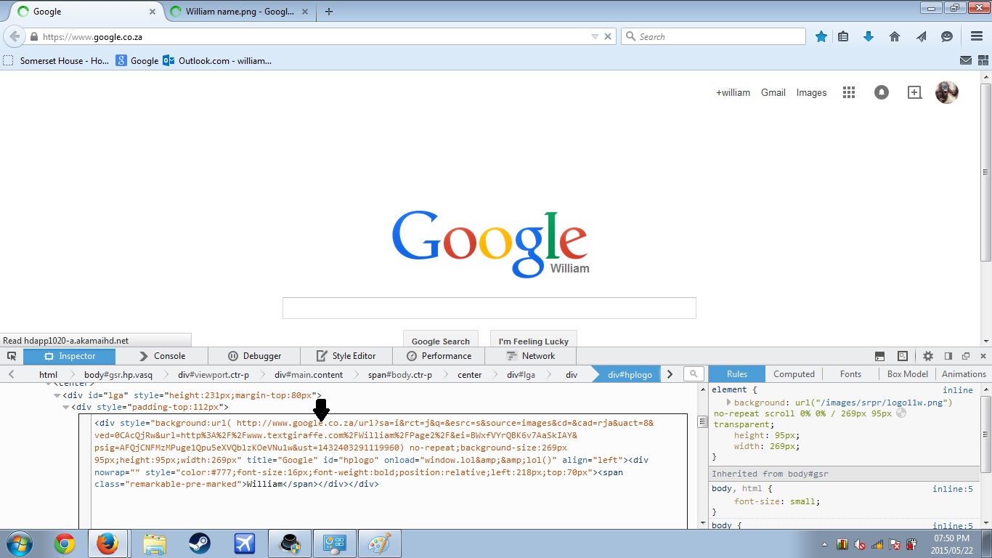Collapse the div id="lga" node
Screen dimensions: 992x558
(x=57, y=395)
